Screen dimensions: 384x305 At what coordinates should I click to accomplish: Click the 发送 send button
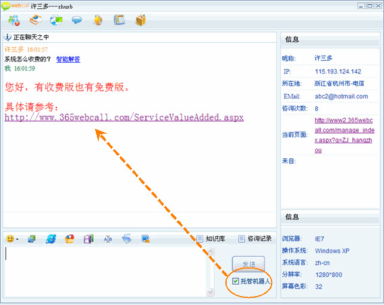tap(248, 264)
